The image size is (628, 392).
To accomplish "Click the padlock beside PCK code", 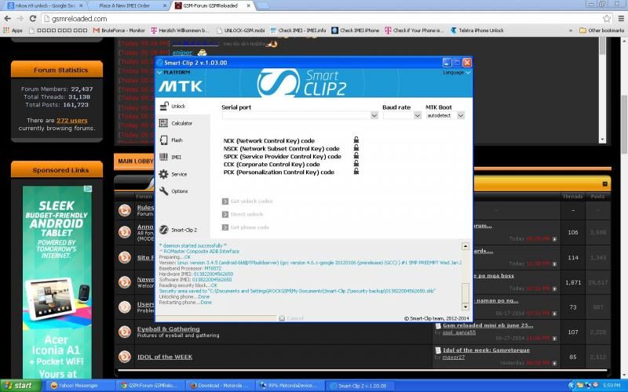I will click(356, 171).
